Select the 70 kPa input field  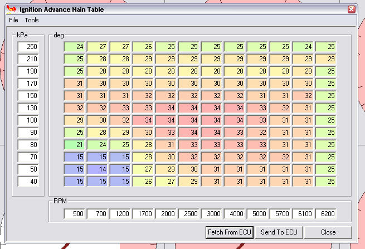28,157
